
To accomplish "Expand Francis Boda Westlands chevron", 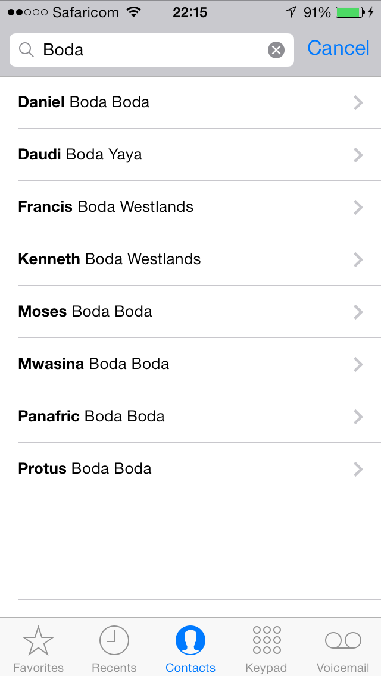I will click(358, 207).
